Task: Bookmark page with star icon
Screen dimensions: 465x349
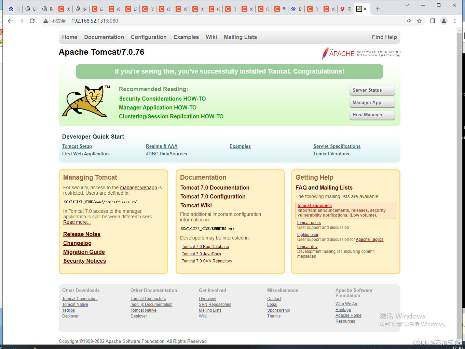Action: pos(419,21)
